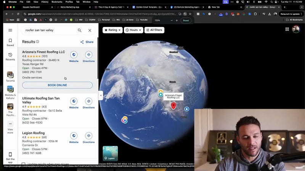The height and width of the screenshot is (171, 305).
Task: Open the Legion Roofing listing title
Action: tap(34, 133)
